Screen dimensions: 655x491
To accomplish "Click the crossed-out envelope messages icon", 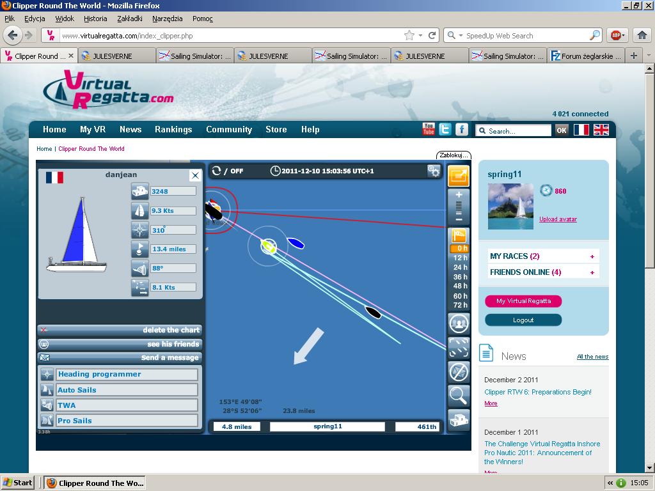I will pos(459,371).
